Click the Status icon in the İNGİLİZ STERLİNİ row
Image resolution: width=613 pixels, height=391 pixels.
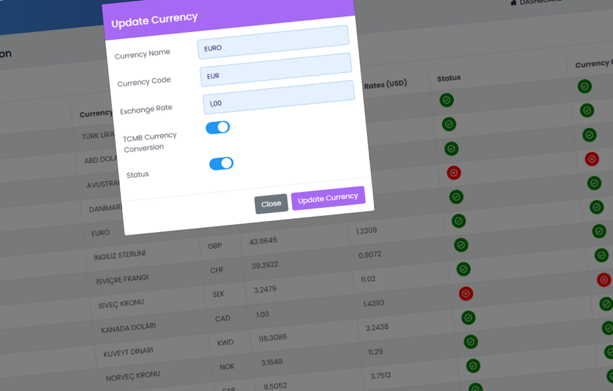coord(458,221)
